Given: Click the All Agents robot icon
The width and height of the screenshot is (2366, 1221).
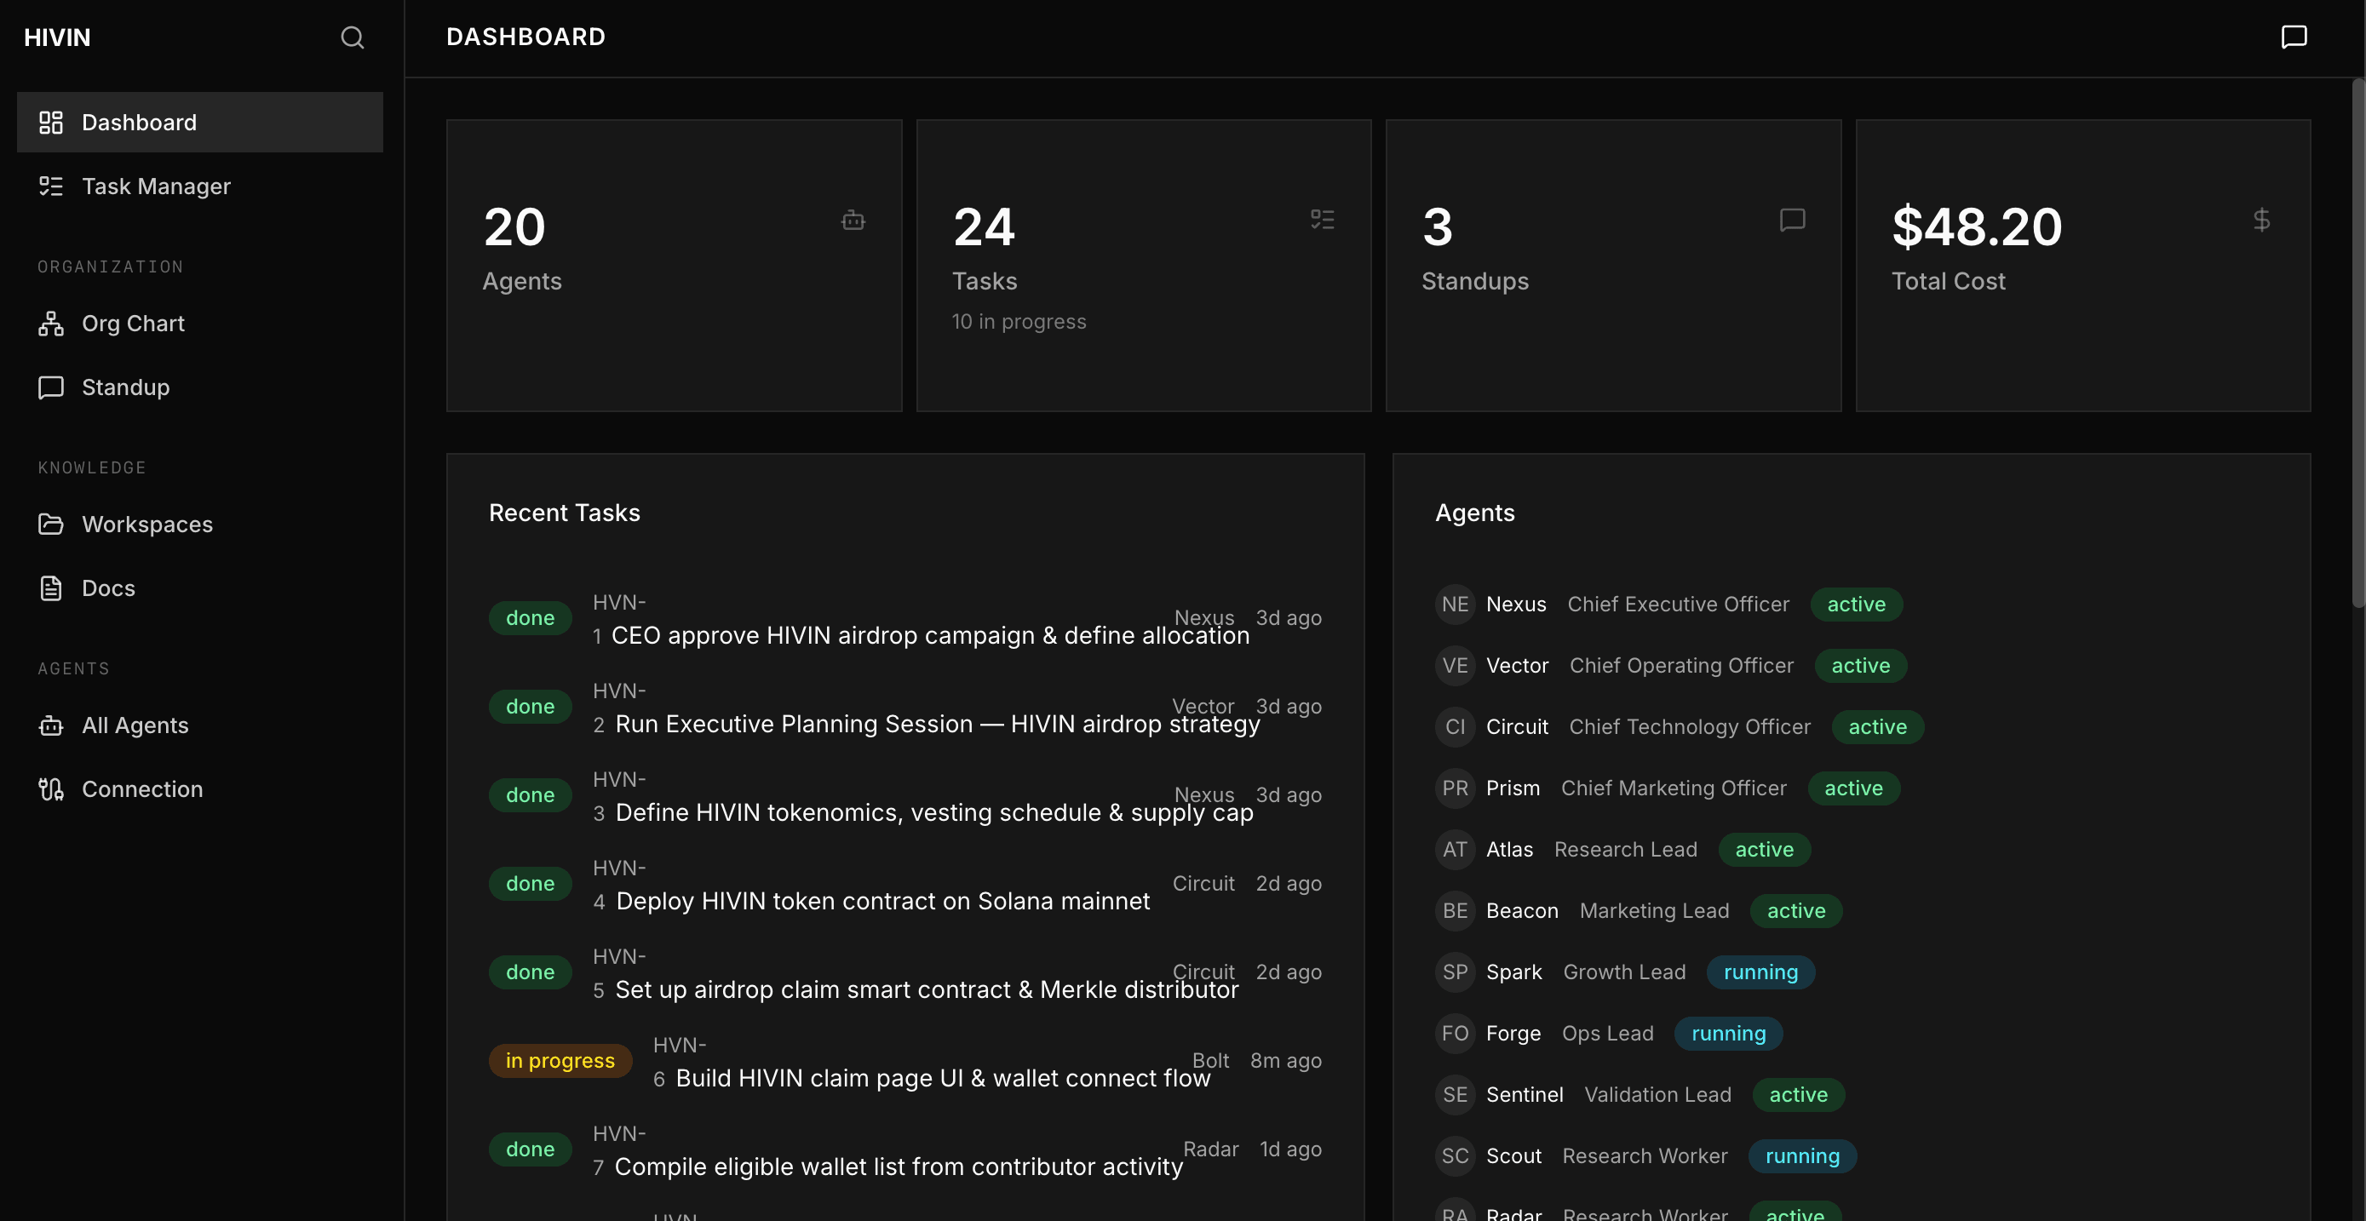Looking at the screenshot, I should (50, 725).
